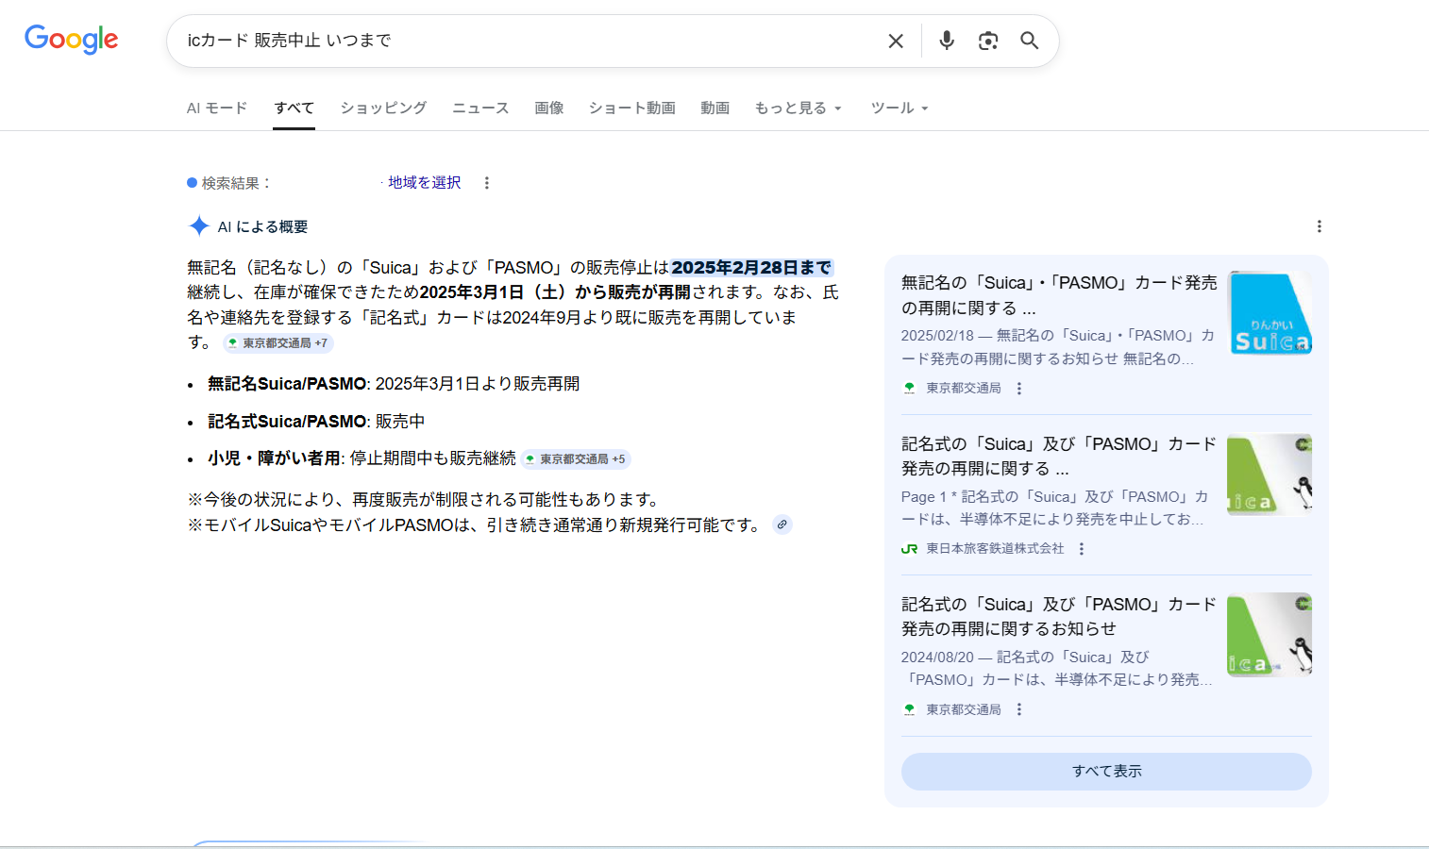Image resolution: width=1429 pixels, height=849 pixels.
Task: Open three-dot menu beside 地域を選択
Action: pyautogui.click(x=487, y=183)
